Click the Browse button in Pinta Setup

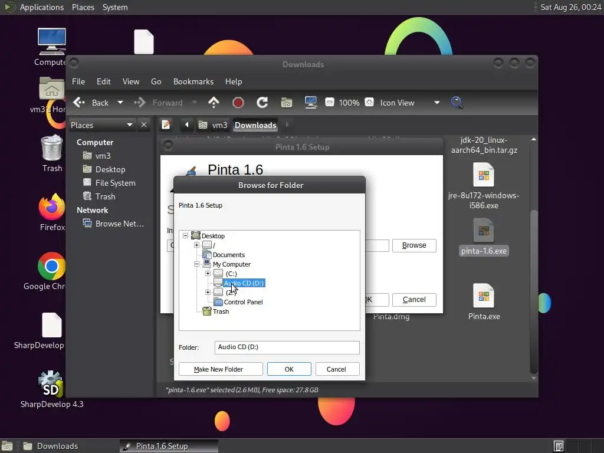click(x=414, y=245)
